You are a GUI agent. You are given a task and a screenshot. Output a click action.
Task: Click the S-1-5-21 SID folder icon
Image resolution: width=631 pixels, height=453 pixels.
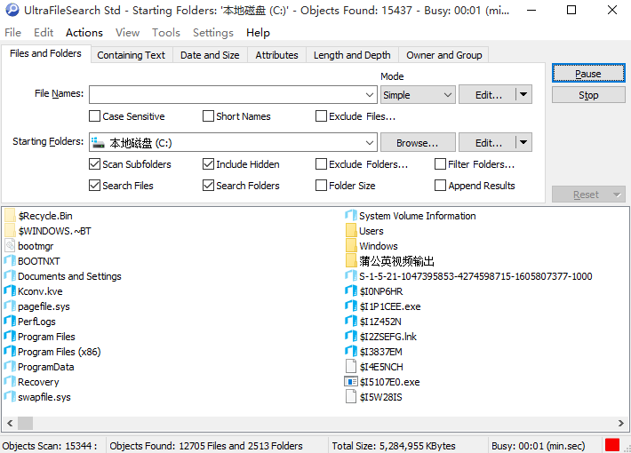click(351, 276)
